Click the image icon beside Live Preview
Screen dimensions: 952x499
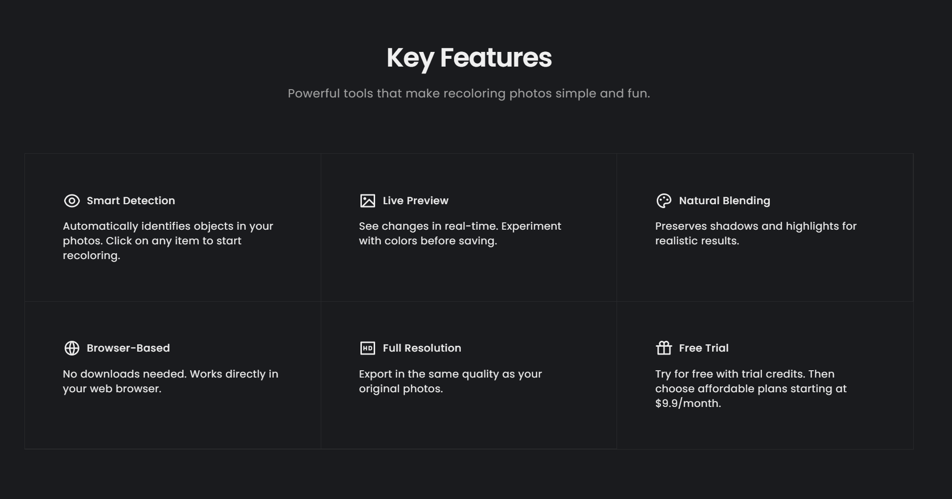pyautogui.click(x=368, y=201)
